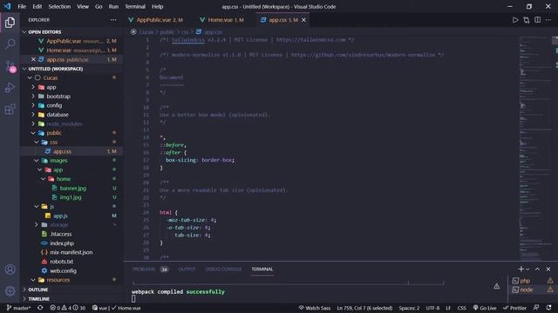Open the terminal launch profile dropdown
The height and width of the screenshot is (313, 558).
coord(527,269)
